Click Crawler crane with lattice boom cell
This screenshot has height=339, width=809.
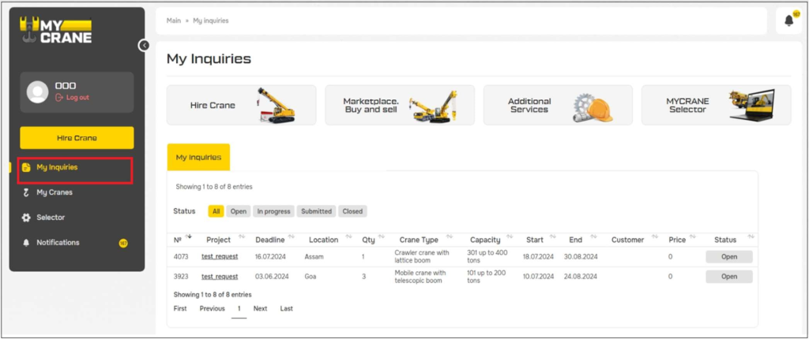click(x=422, y=256)
